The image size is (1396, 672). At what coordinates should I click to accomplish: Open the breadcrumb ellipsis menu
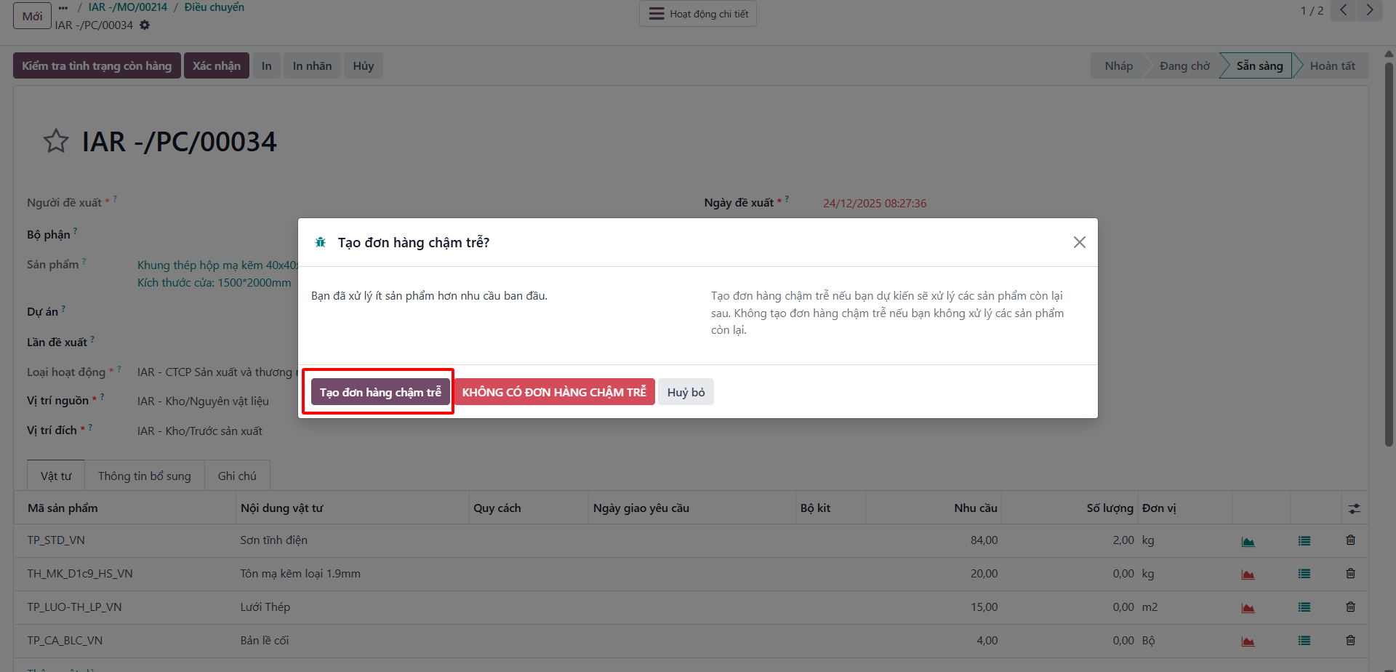coord(63,8)
